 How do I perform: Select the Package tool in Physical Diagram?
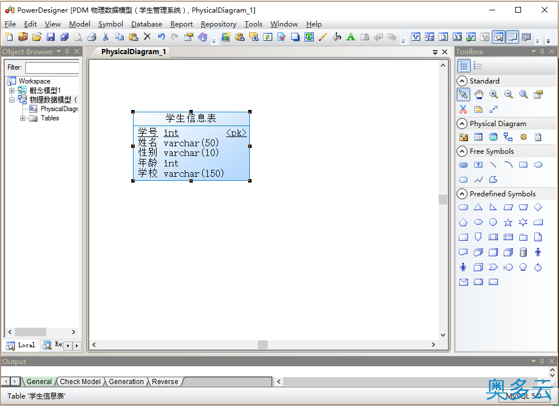(x=463, y=137)
